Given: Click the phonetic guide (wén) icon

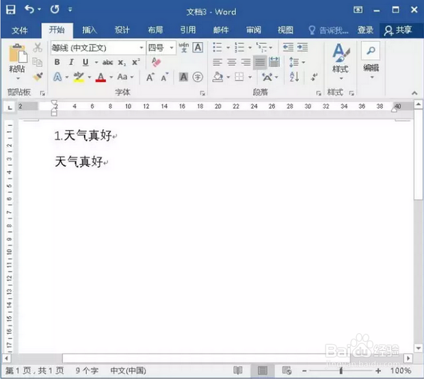Looking at the screenshot, I should [x=184, y=48].
